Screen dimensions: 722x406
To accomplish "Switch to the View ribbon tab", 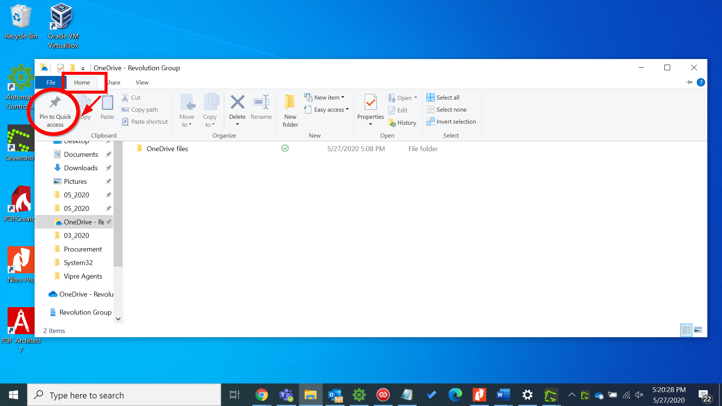I will [x=142, y=82].
